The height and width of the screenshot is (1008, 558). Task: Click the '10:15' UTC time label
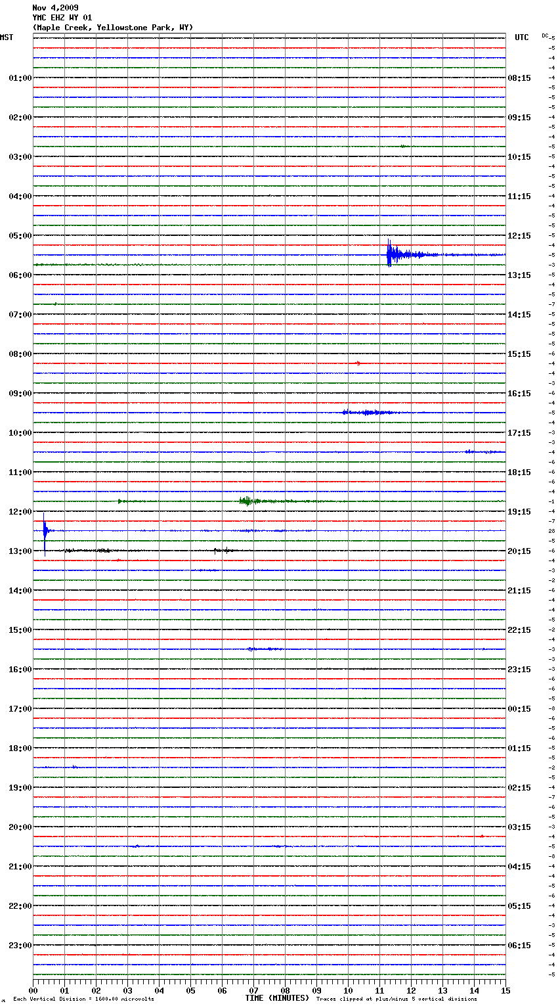pyautogui.click(x=519, y=157)
